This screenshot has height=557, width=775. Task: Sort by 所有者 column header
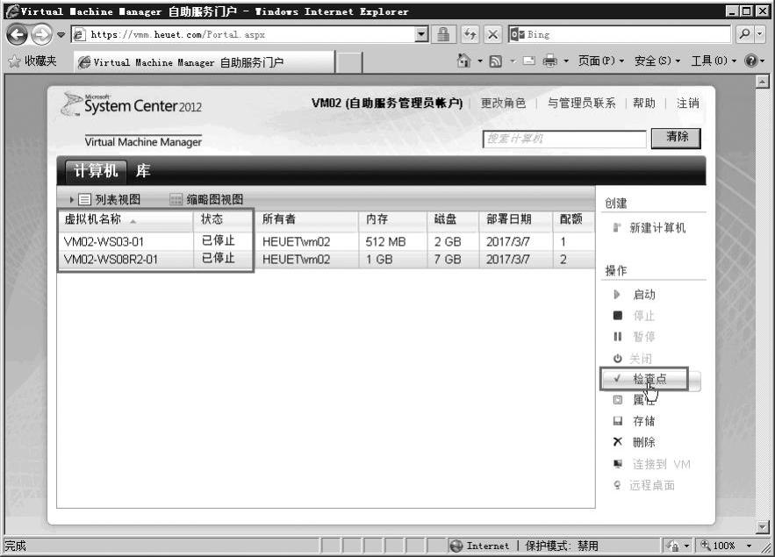coord(306,219)
